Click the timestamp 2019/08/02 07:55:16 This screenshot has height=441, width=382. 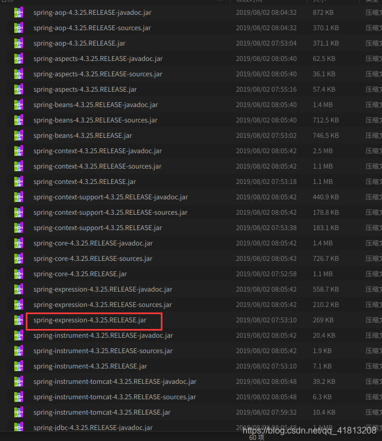(x=266, y=90)
